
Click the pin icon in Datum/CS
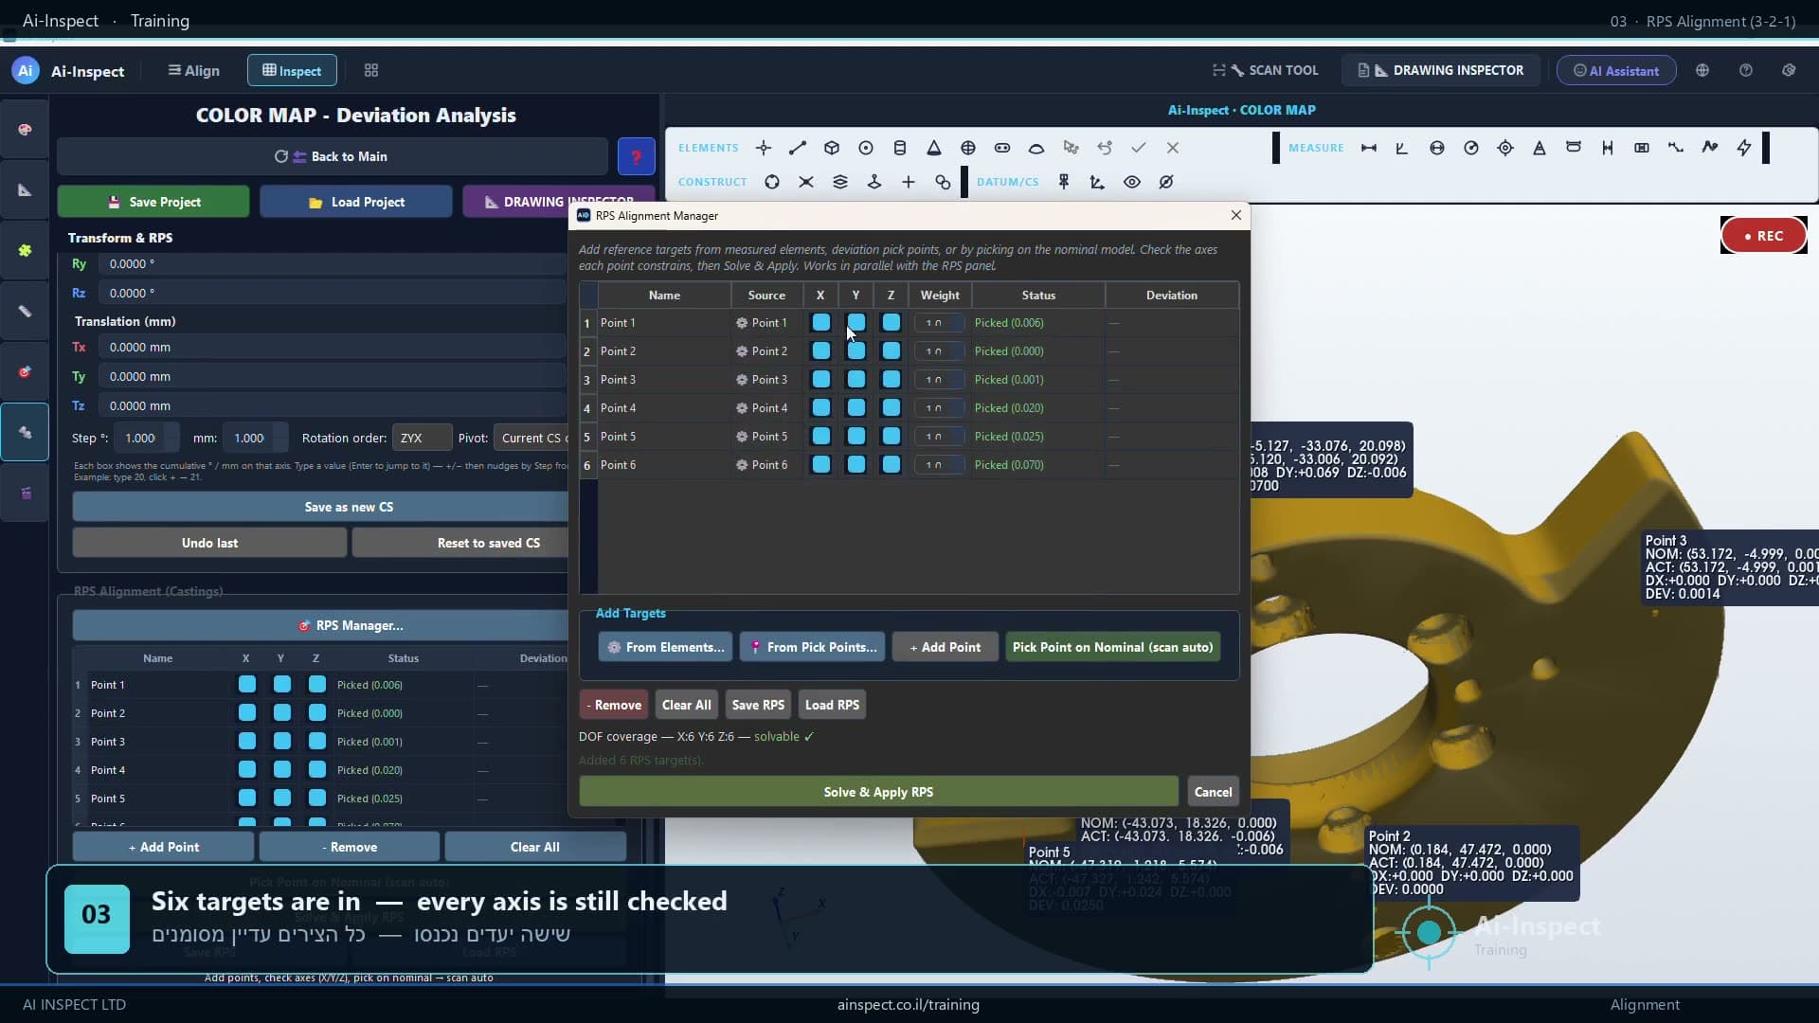pyautogui.click(x=1063, y=182)
